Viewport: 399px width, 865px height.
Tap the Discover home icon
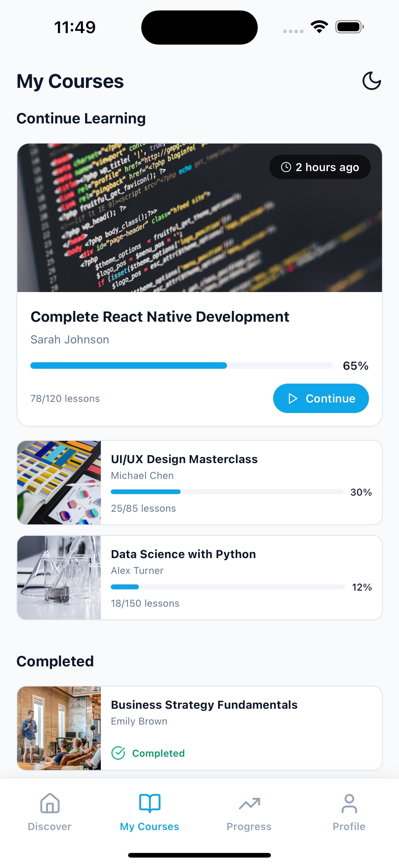pos(49,804)
